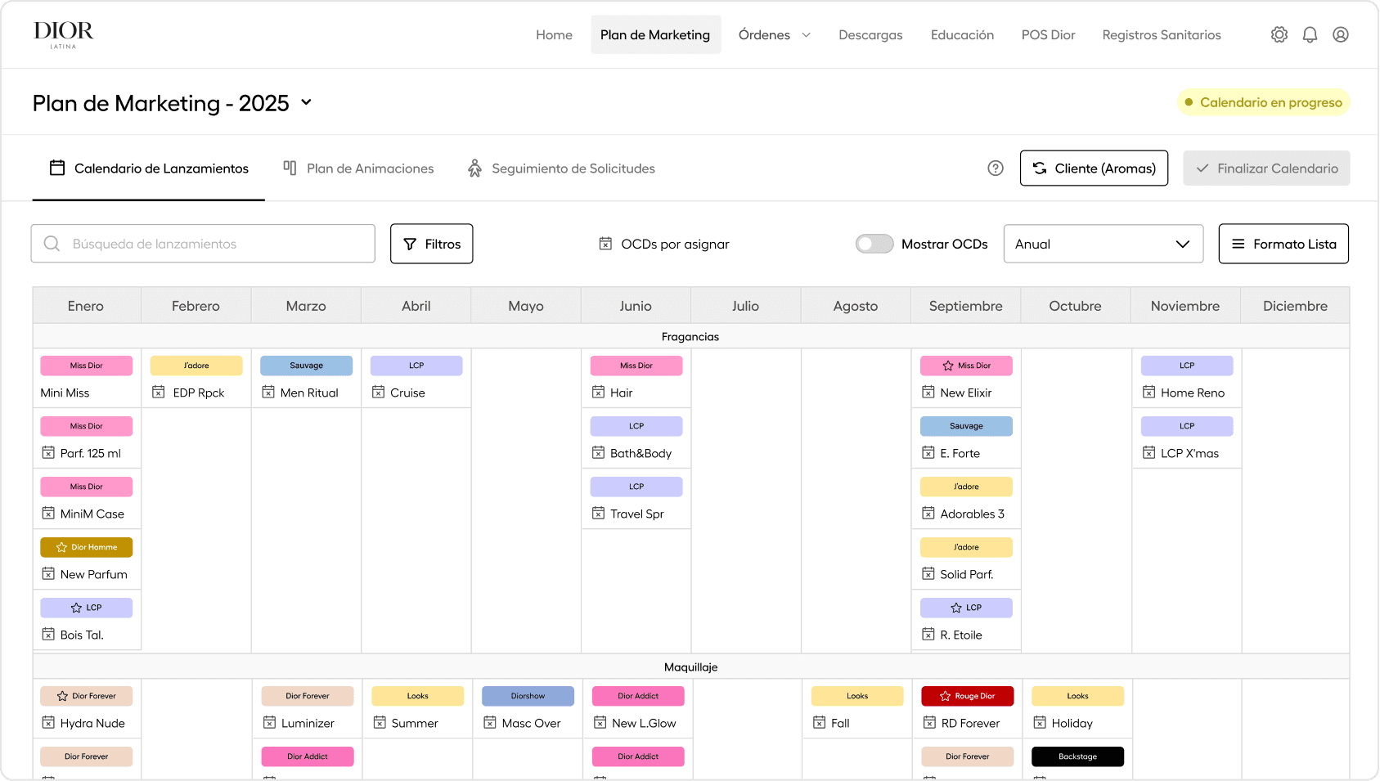Open the settings gear icon
1380x781 pixels.
click(1279, 34)
